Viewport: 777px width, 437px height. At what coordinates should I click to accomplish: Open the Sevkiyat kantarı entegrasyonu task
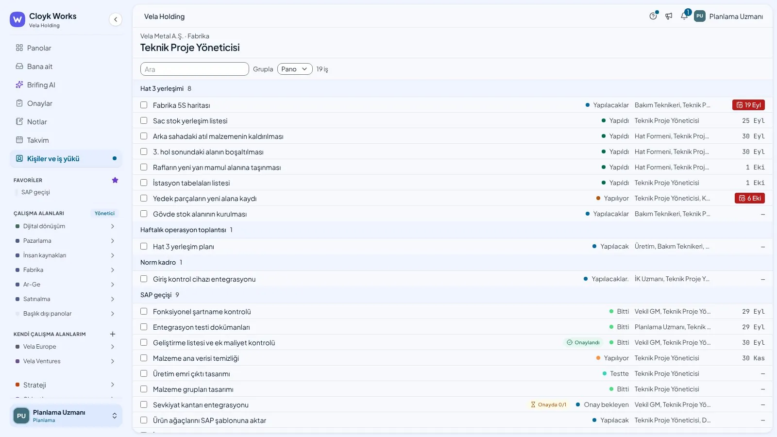click(x=201, y=405)
